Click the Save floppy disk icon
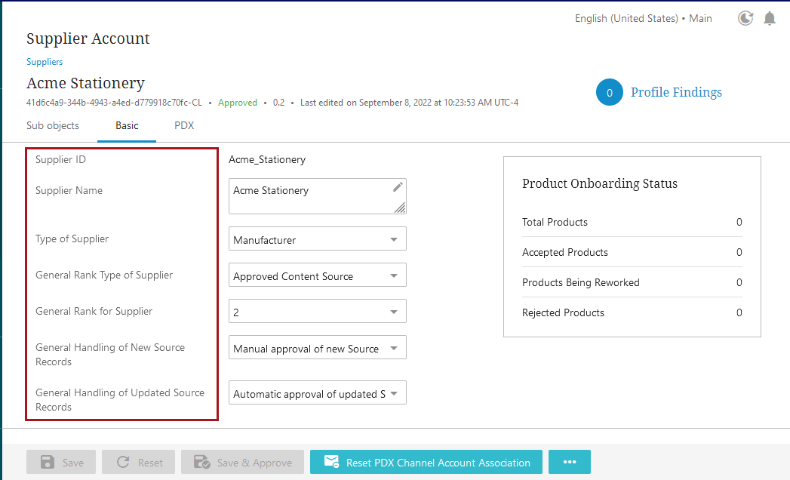The width and height of the screenshot is (790, 480). coord(47,463)
